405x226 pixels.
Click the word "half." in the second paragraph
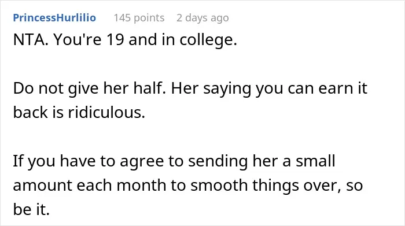coord(149,88)
